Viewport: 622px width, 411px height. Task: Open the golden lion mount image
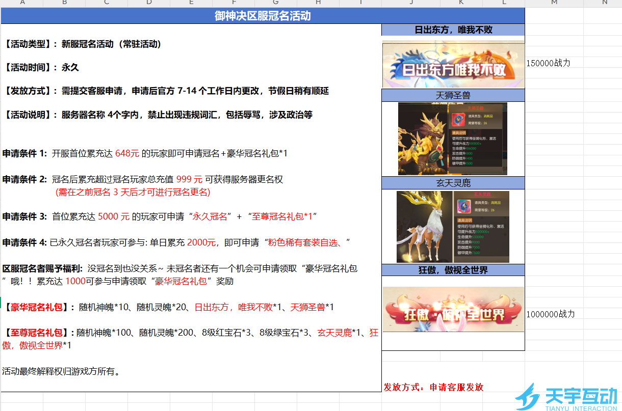coord(453,139)
